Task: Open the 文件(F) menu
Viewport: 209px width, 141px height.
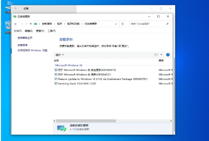Action: (x=18, y=31)
